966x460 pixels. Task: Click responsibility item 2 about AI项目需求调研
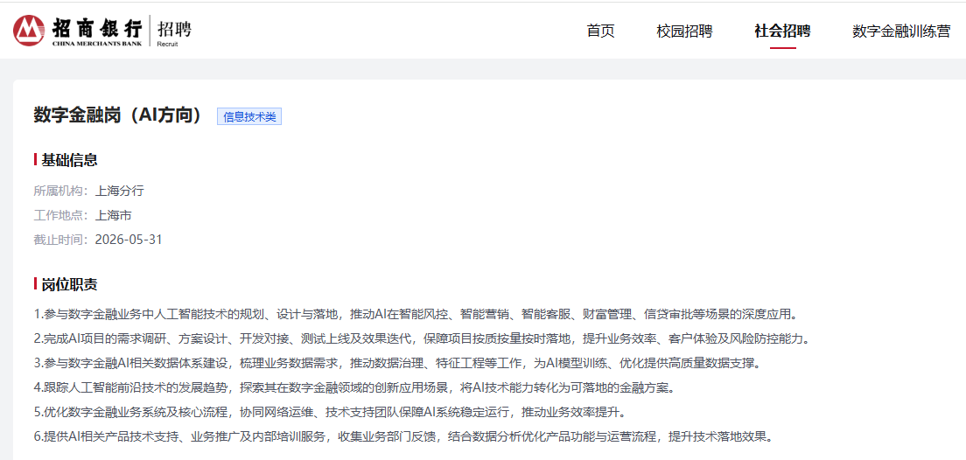(422, 338)
